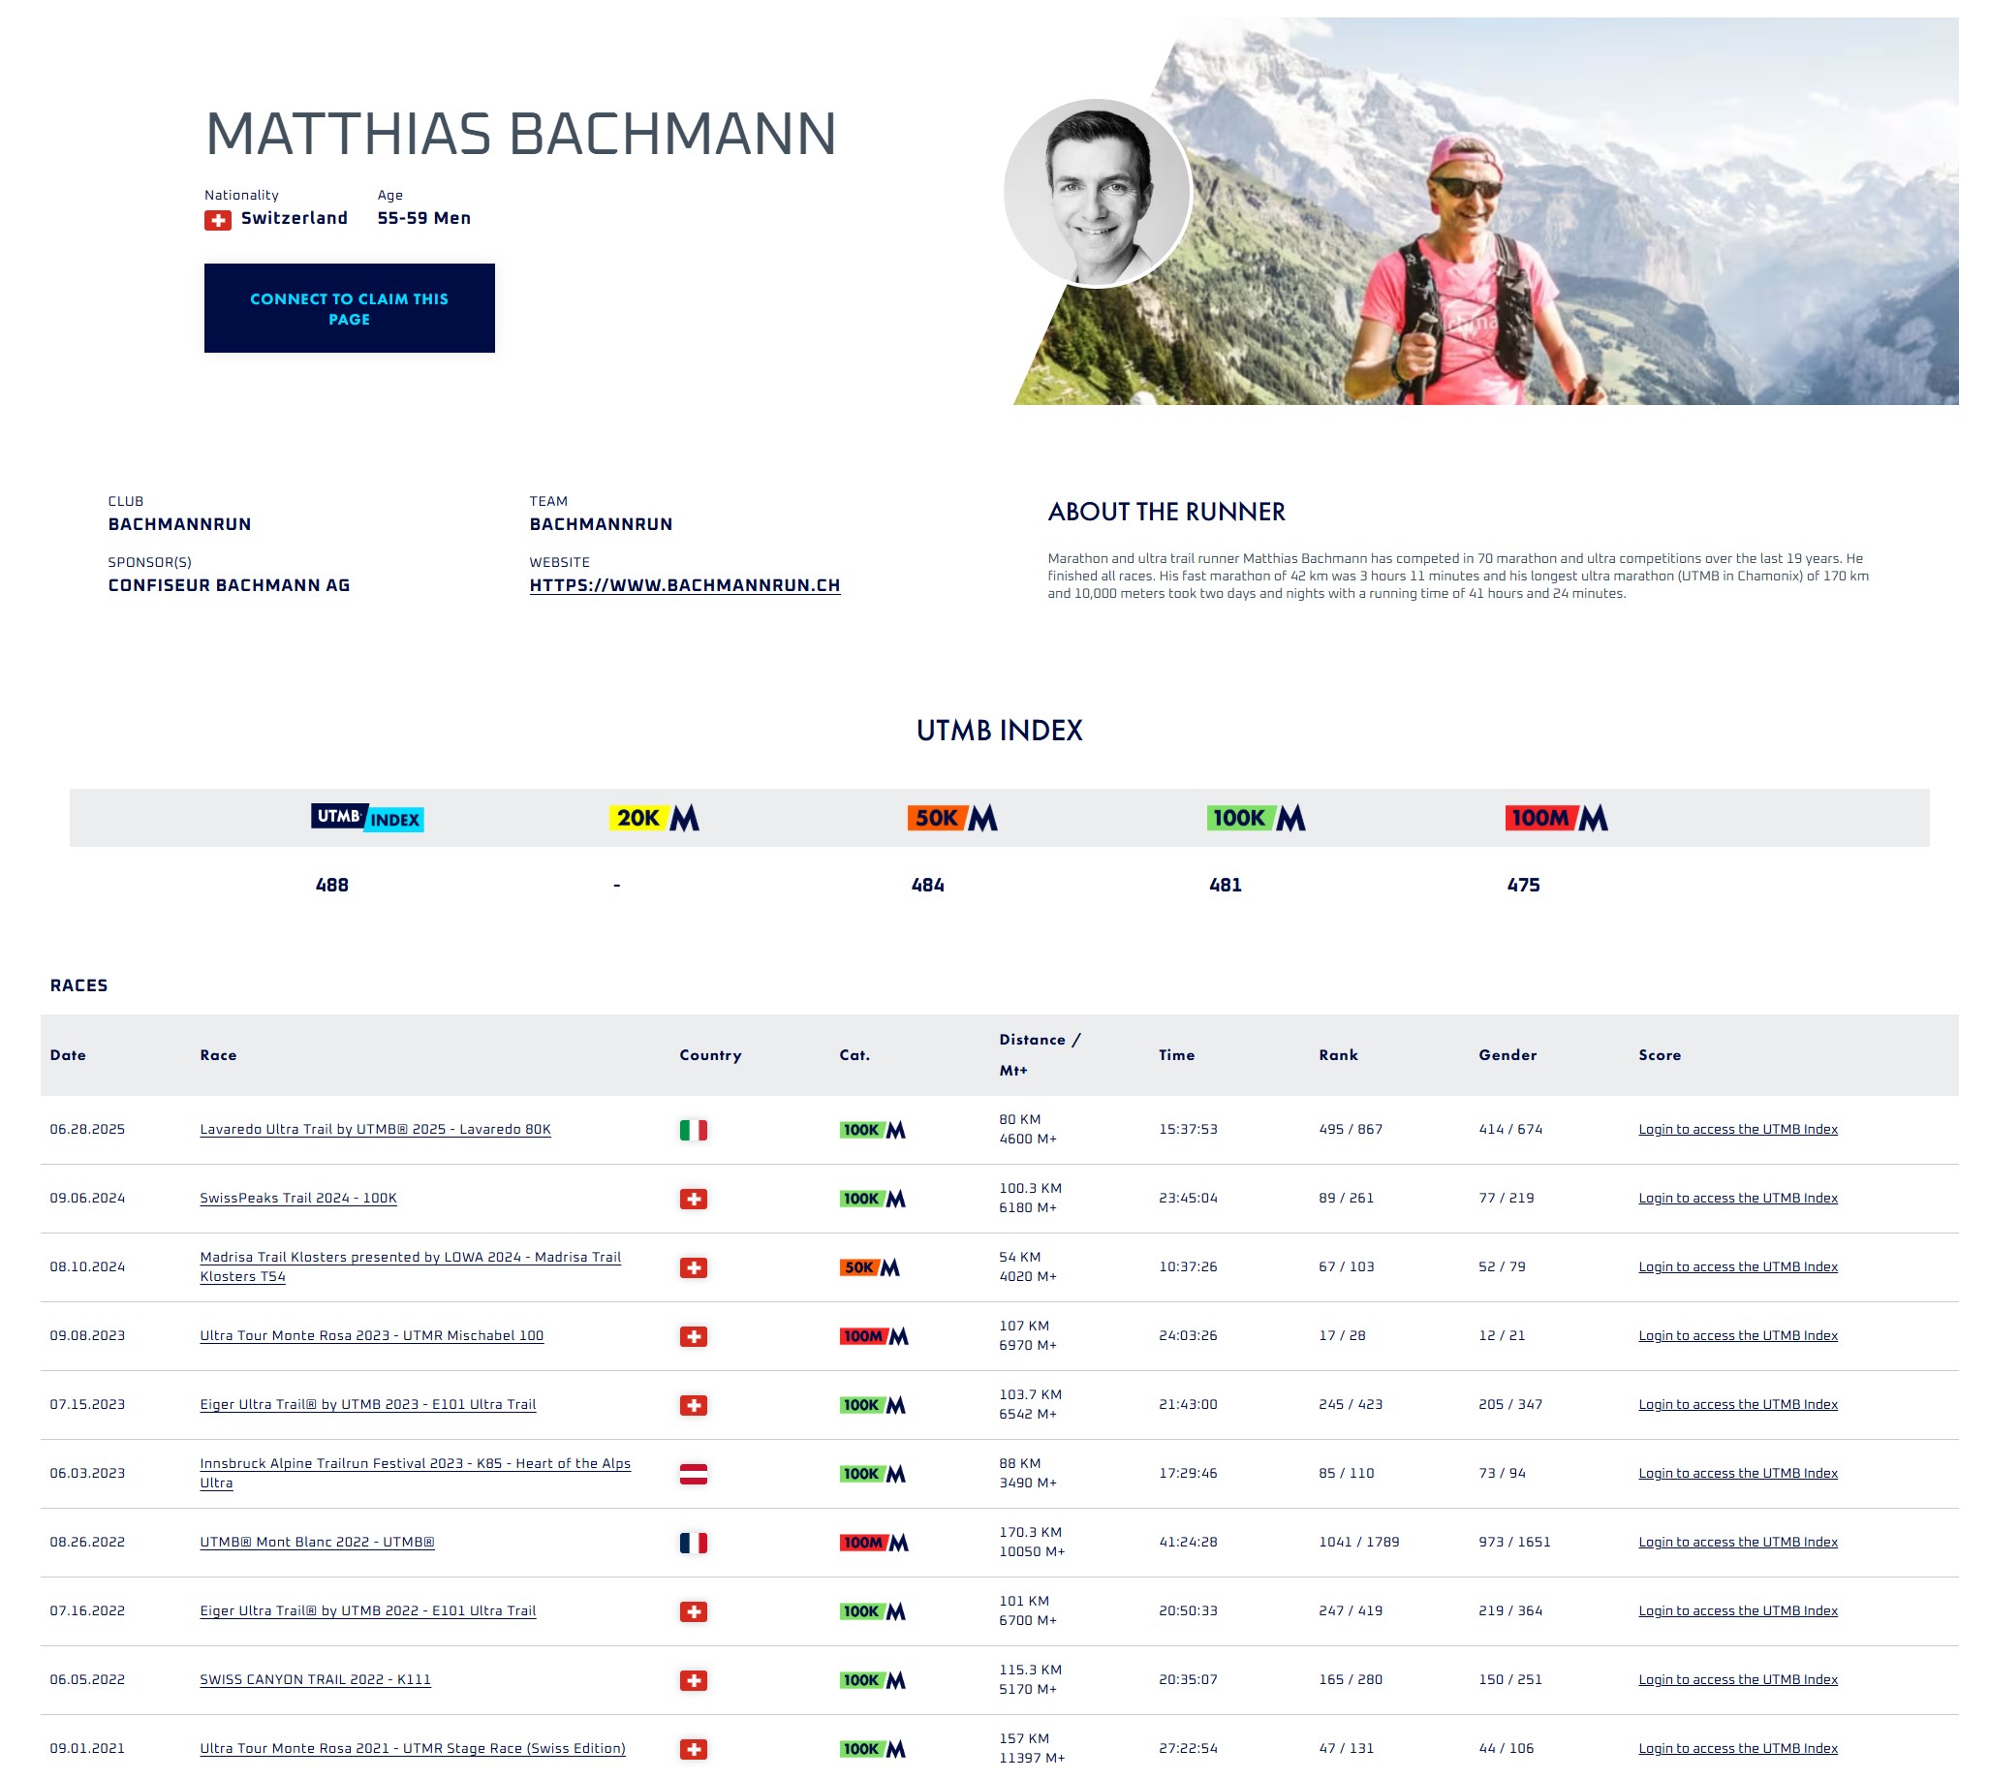Click Login to access UTMB Index for Eiger 2023
1989x1780 pixels.
[x=1738, y=1404]
